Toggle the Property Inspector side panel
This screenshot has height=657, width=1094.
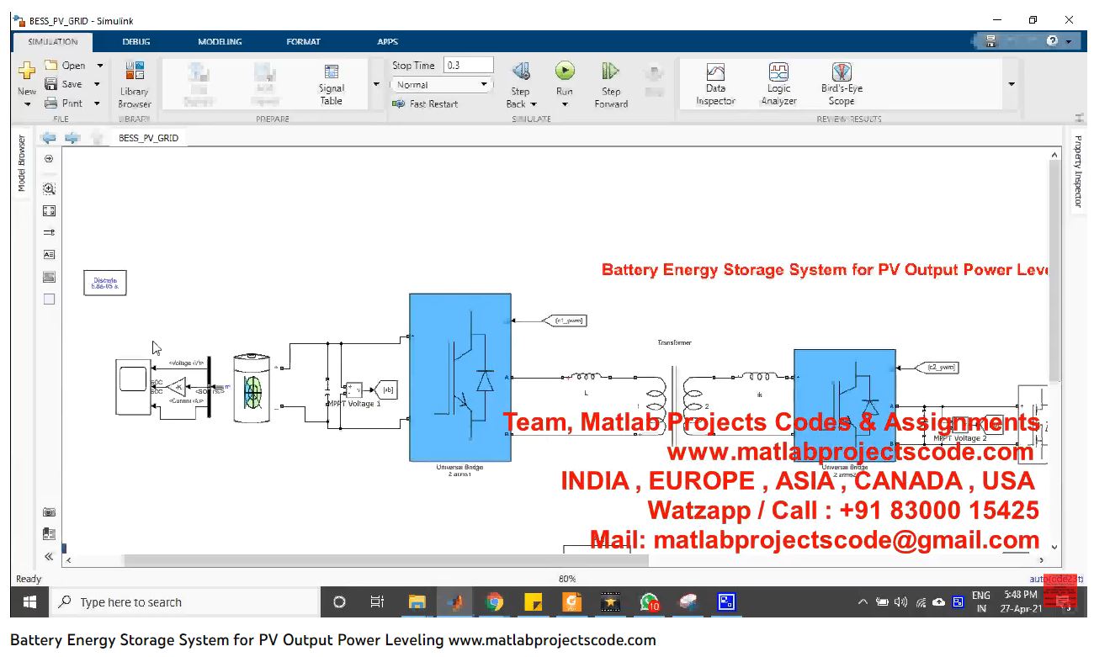(x=1078, y=171)
